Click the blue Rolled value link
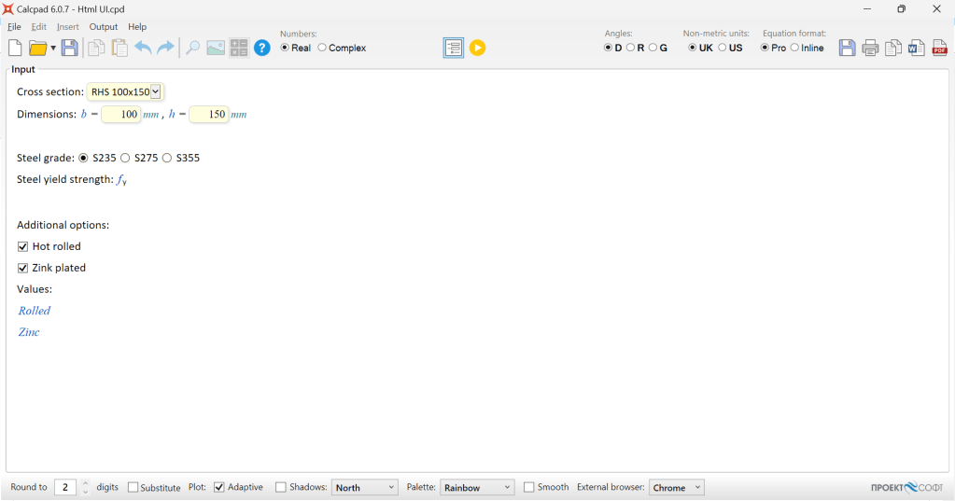The height and width of the screenshot is (501, 955). [35, 311]
